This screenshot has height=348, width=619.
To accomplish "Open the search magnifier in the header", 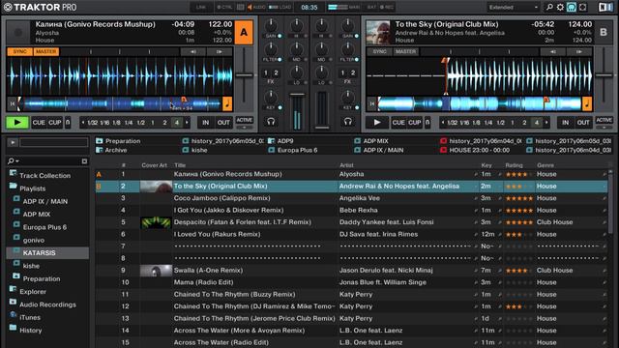I will tap(549, 8).
